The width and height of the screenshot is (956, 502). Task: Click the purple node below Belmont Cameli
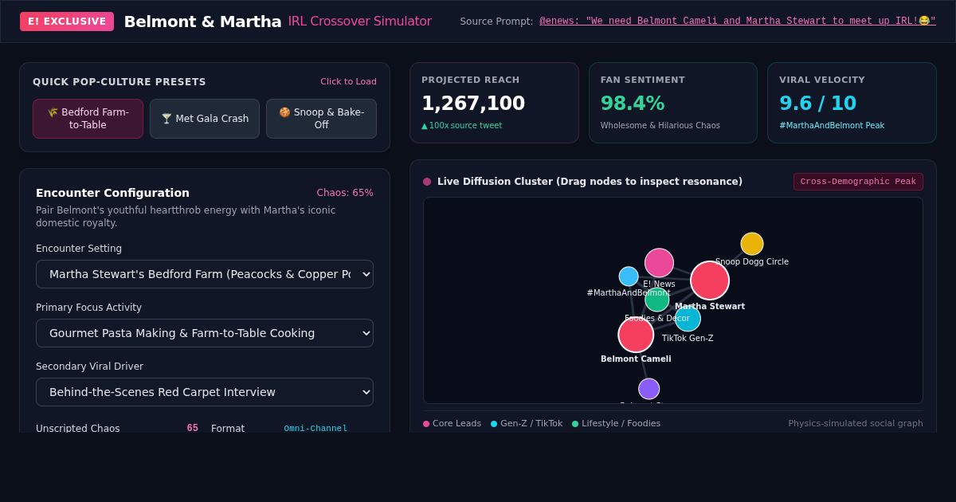649,389
